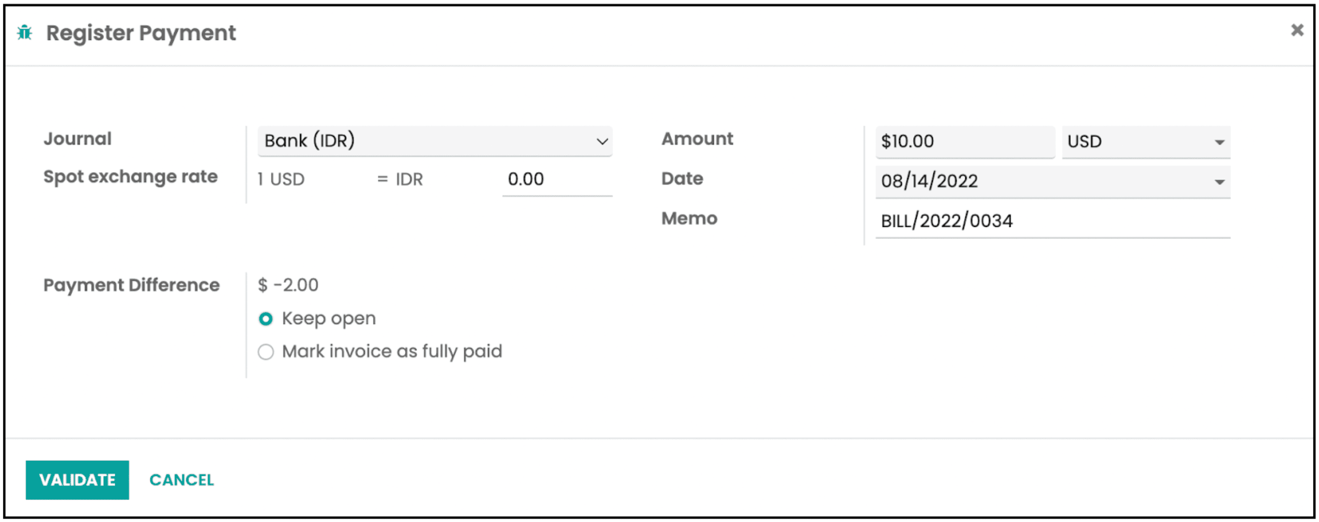Click the Journal field label
The width and height of the screenshot is (1319, 522).
(77, 139)
